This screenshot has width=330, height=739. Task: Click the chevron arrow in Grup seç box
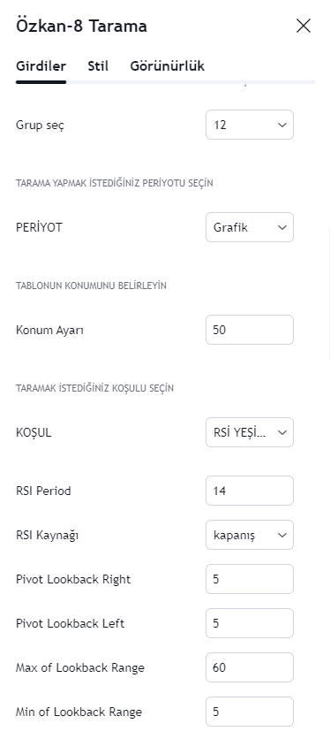tap(282, 125)
